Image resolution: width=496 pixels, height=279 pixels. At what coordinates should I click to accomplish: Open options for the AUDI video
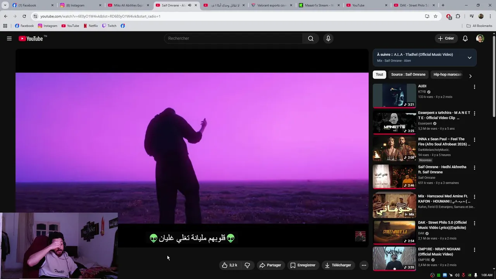click(474, 87)
